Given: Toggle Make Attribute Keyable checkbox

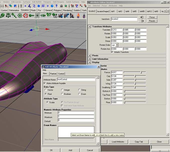Looking at the screenshot, I should pos(44,83).
